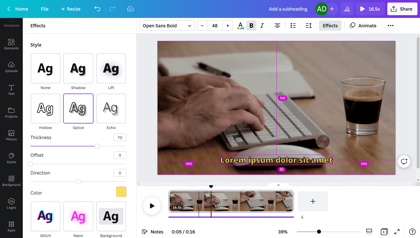Image resolution: width=420 pixels, height=238 pixels.
Task: Open the insights chart icon
Action: tap(347, 9)
